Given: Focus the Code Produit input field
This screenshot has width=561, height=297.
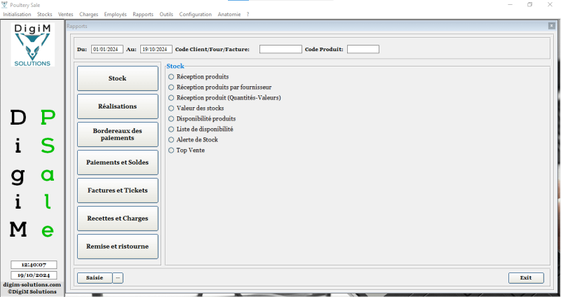Looking at the screenshot, I should [x=363, y=49].
